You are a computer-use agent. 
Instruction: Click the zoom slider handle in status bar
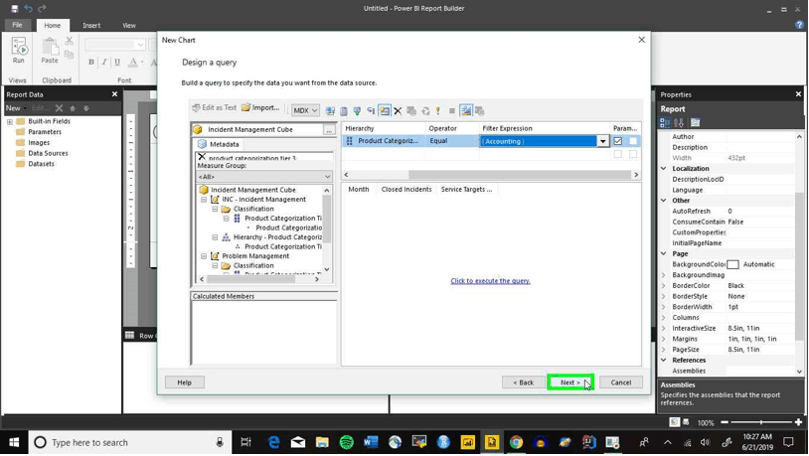point(761,422)
